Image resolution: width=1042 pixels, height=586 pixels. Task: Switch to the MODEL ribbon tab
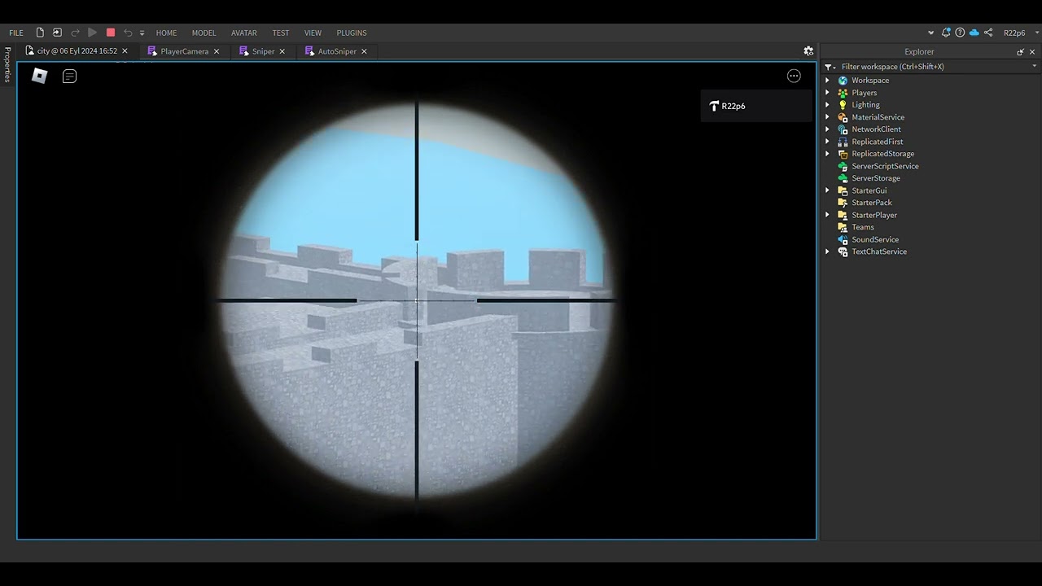(204, 33)
